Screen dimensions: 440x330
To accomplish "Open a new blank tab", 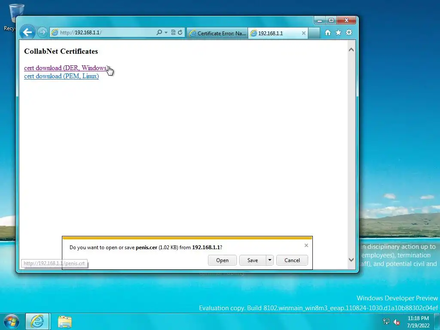I will (314, 33).
